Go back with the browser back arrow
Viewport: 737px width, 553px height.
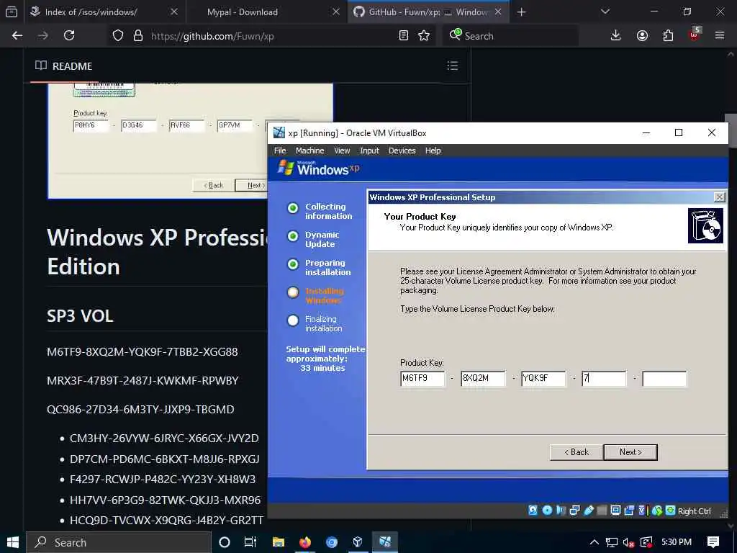pos(17,36)
